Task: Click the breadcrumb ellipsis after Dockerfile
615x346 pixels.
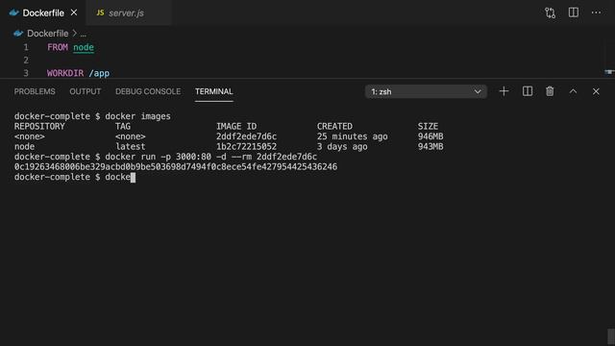Action: click(84, 34)
